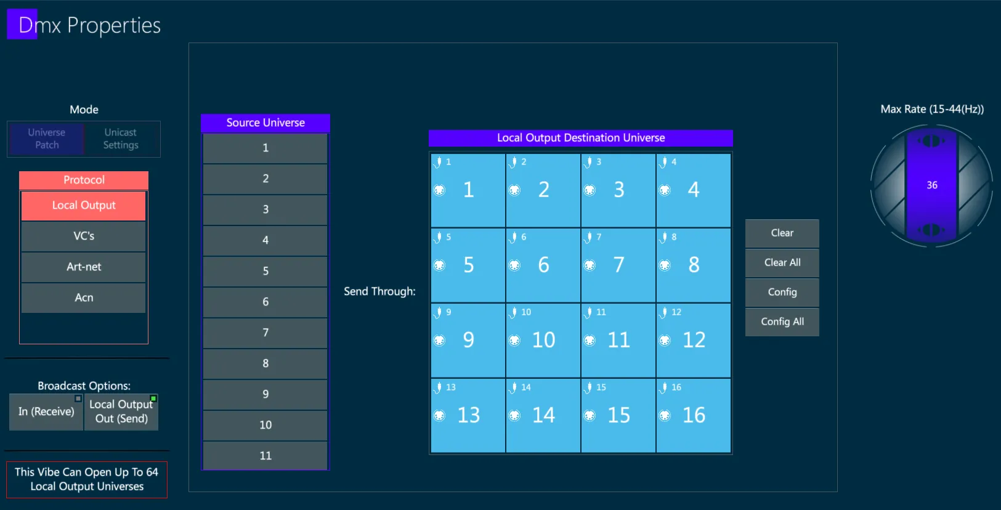Viewport: 1001px width, 510px height.
Task: Select destination universe tile 15
Action: pos(618,416)
